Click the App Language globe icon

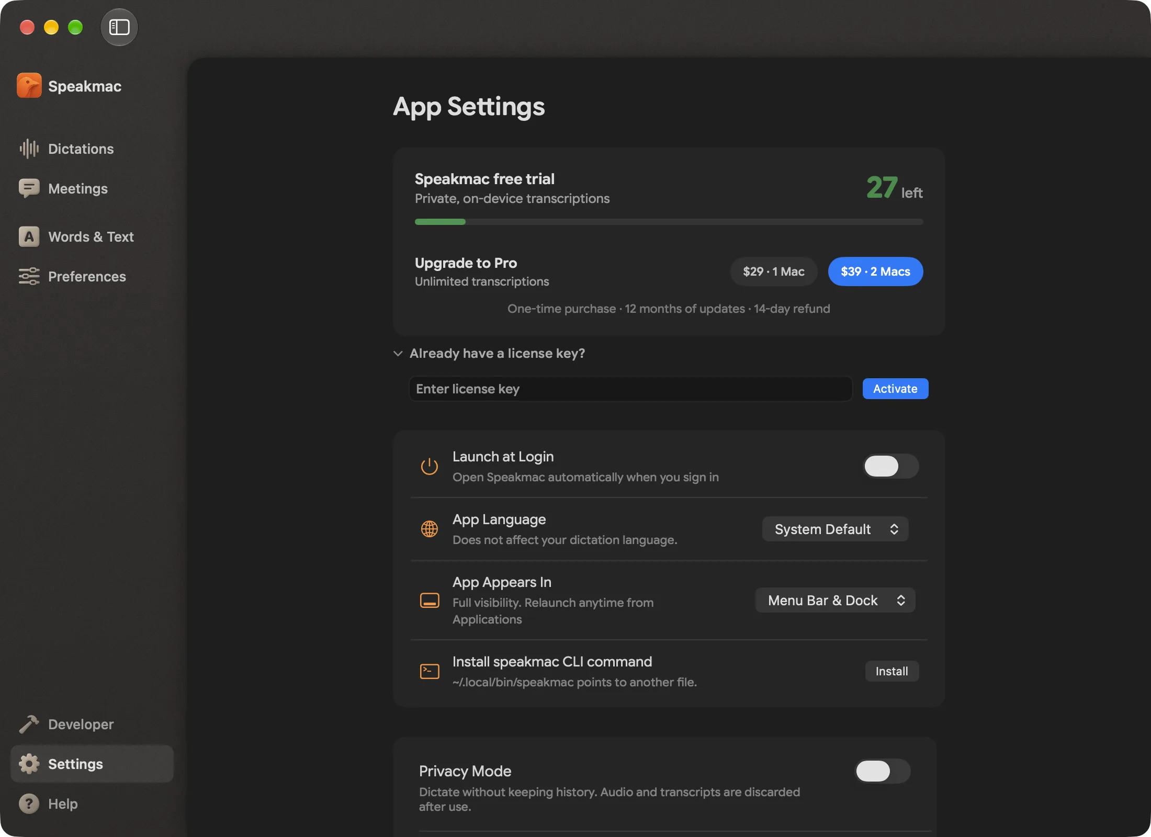click(x=430, y=529)
